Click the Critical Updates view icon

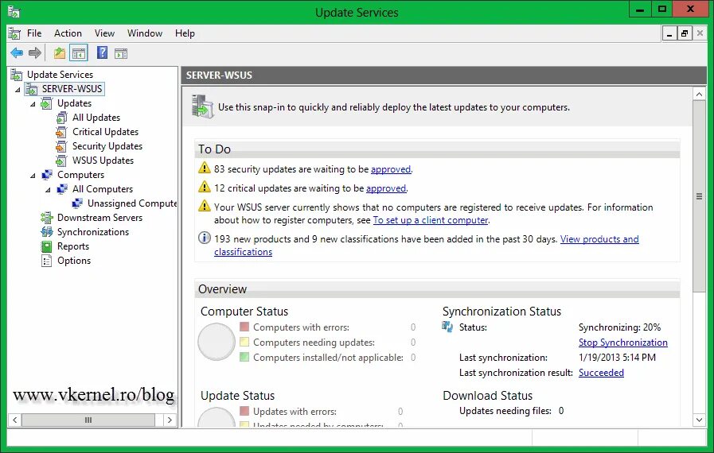pos(61,132)
